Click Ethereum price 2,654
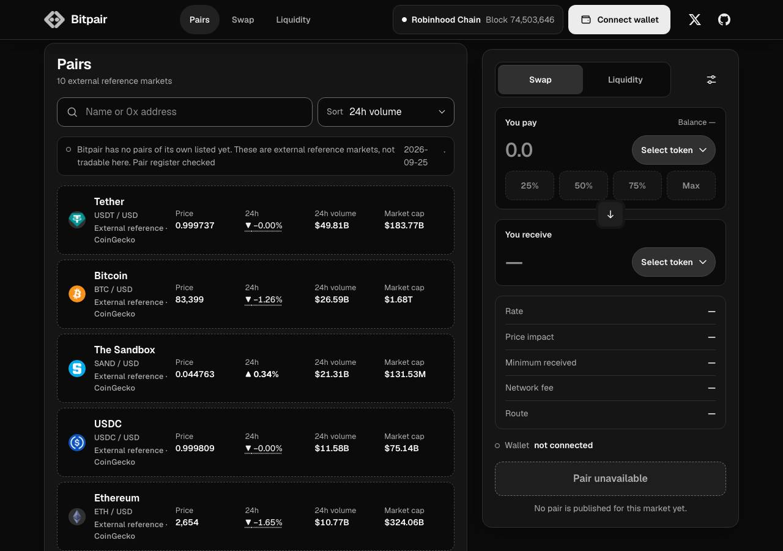783x551 pixels. pos(187,522)
